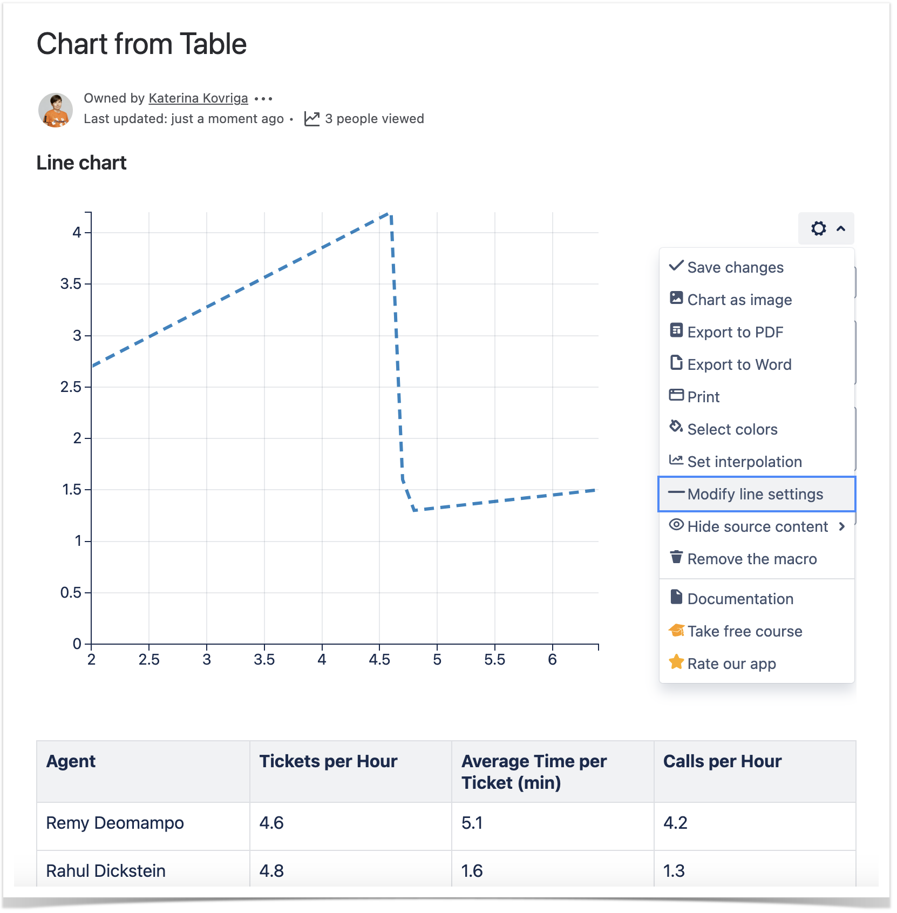The image size is (897, 913).
Task: Click the three-dot more options near owner
Action: [263, 99]
